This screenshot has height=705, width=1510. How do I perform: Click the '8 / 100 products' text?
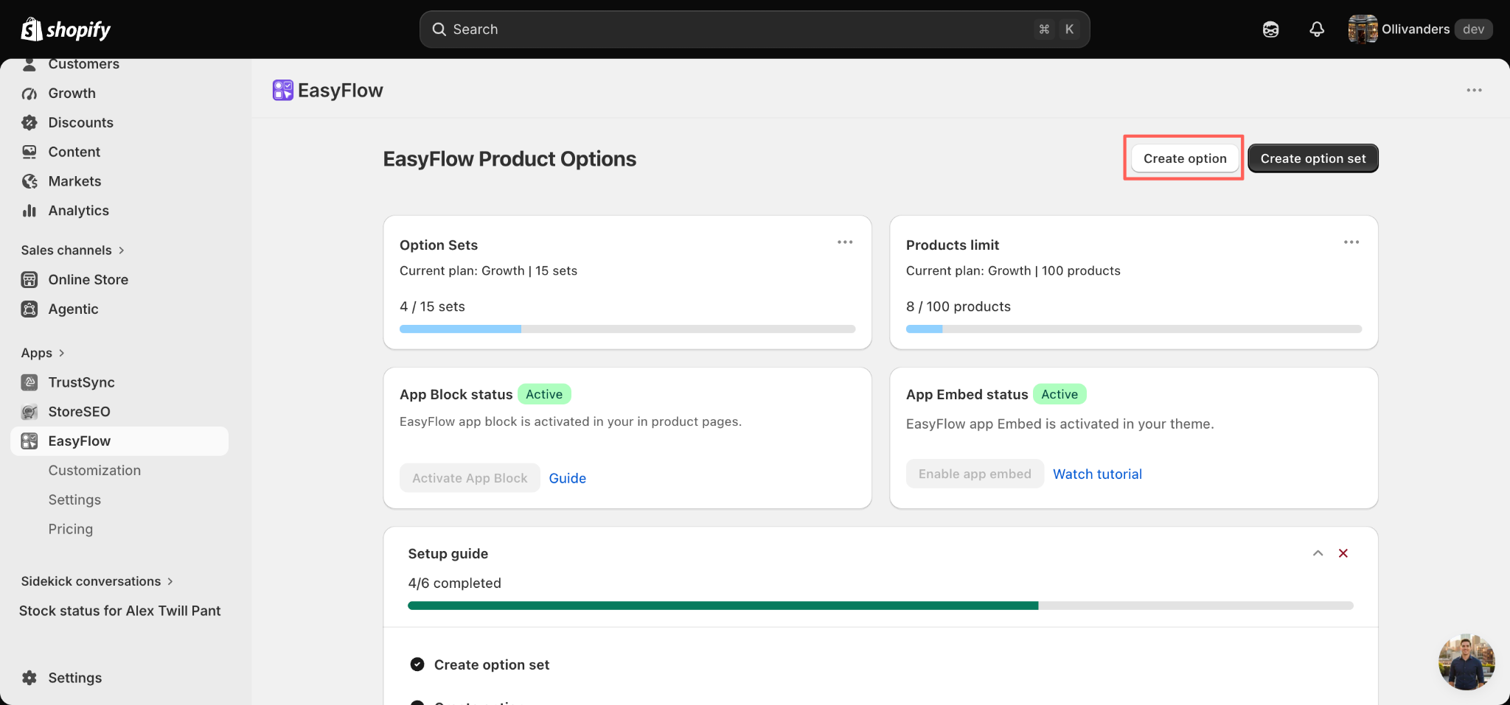[x=958, y=306]
